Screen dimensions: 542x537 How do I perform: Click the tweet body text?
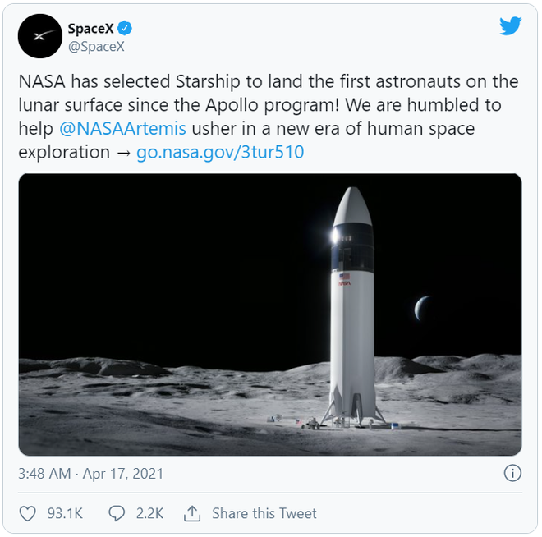[x=269, y=117]
